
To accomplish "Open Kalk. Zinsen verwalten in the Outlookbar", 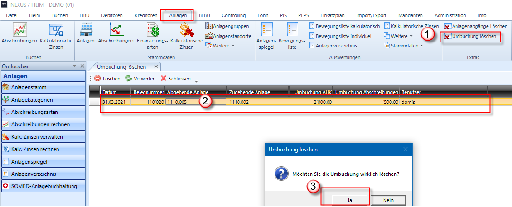I will (43, 136).
